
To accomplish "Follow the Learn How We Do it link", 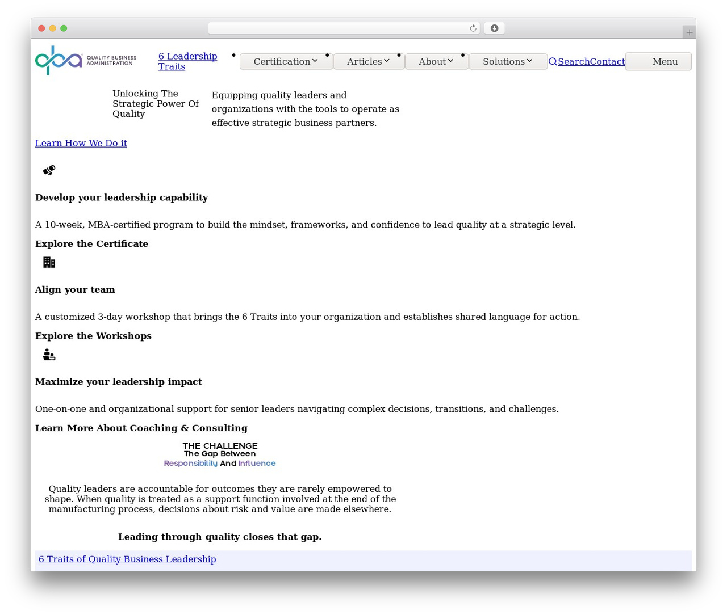I will [x=81, y=143].
